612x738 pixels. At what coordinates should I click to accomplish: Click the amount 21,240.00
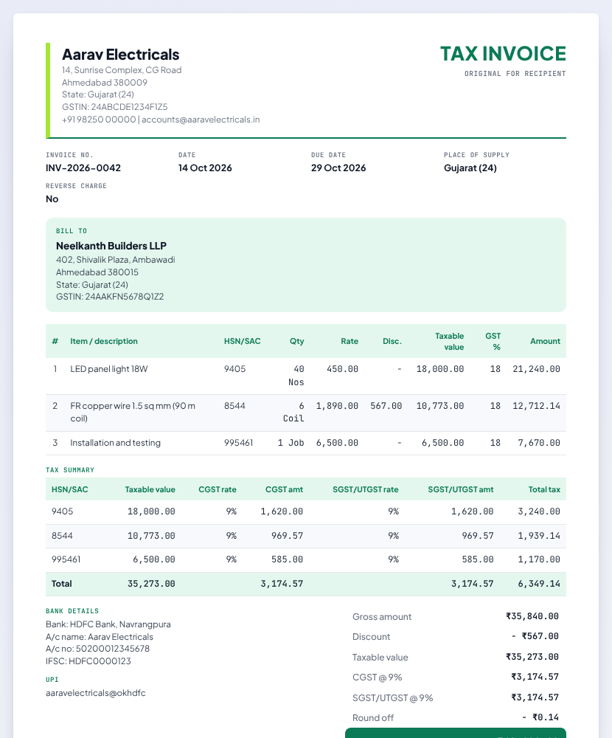tap(536, 369)
